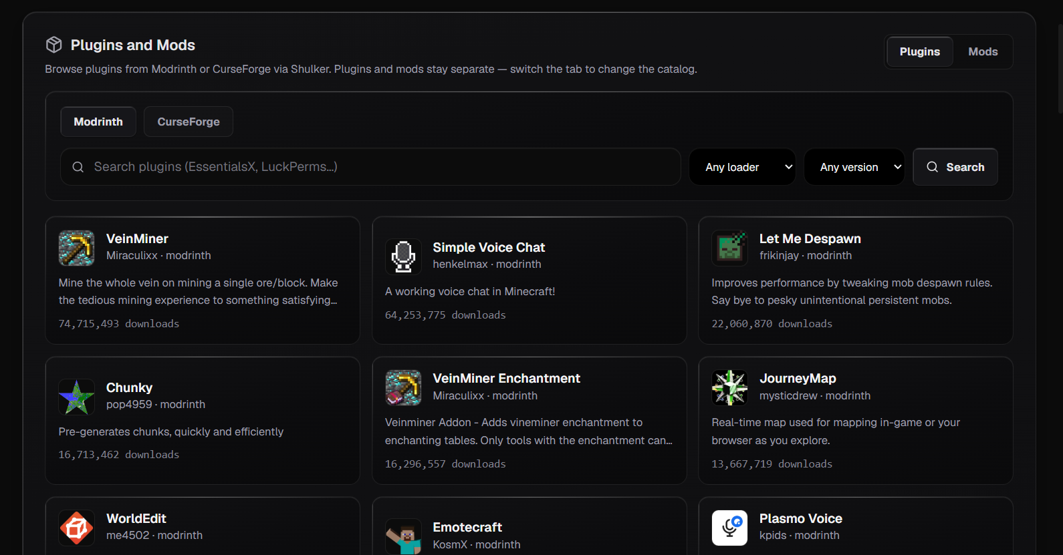Click the Let Me Despawn zombie icon
The height and width of the screenshot is (555, 1063).
[729, 248]
